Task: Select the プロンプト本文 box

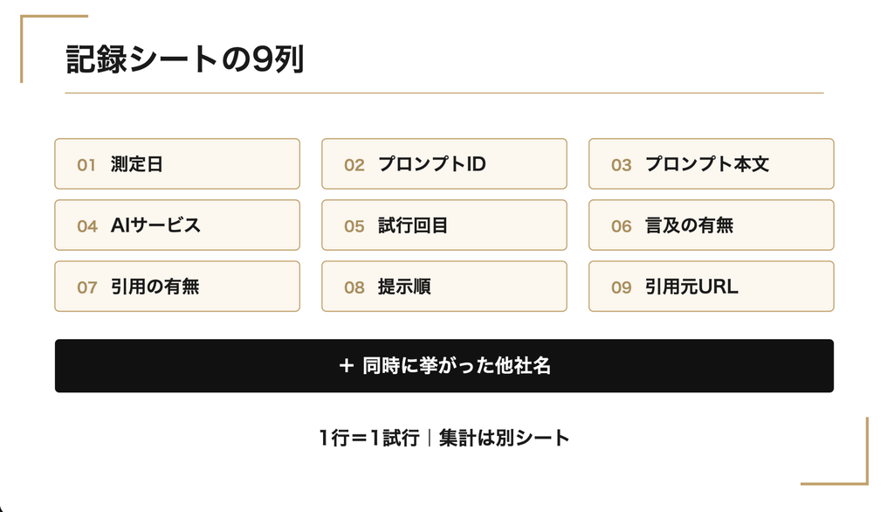Action: coord(711,163)
